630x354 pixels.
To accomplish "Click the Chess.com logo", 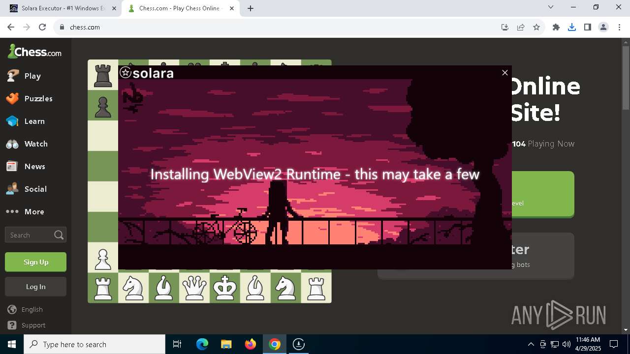I will [x=34, y=51].
